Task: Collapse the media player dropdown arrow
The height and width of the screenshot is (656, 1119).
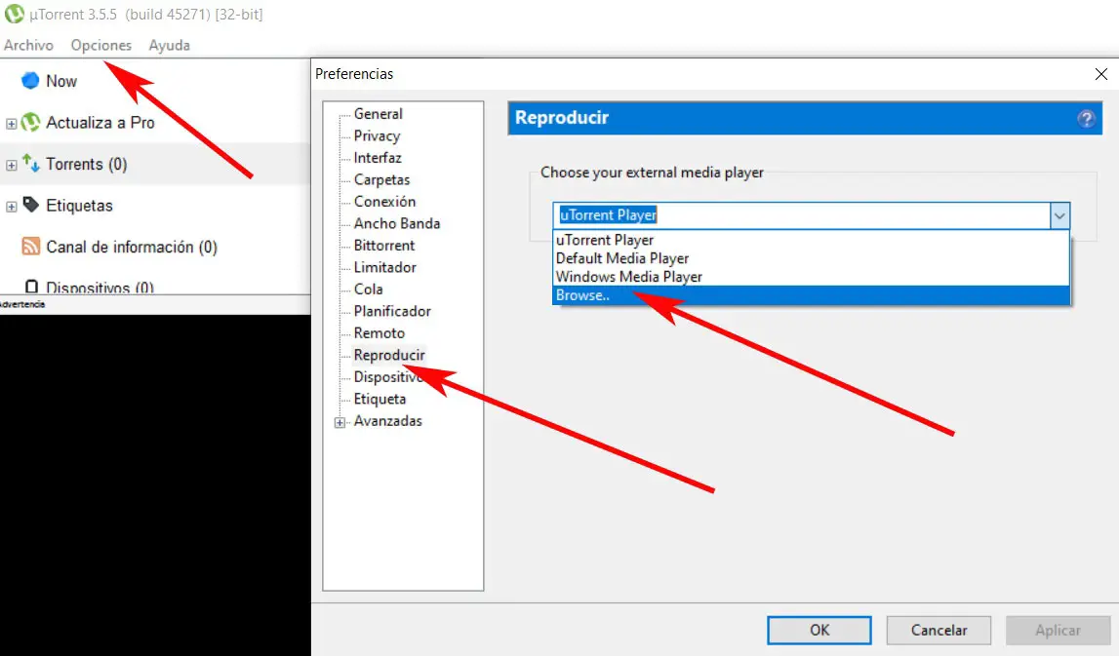Action: point(1059,215)
